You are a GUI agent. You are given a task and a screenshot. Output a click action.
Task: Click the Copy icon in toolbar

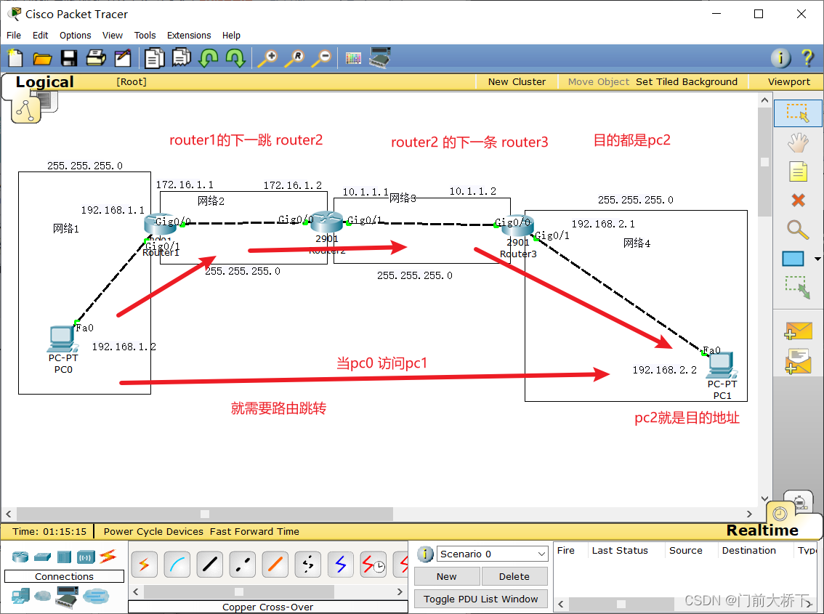(x=155, y=58)
